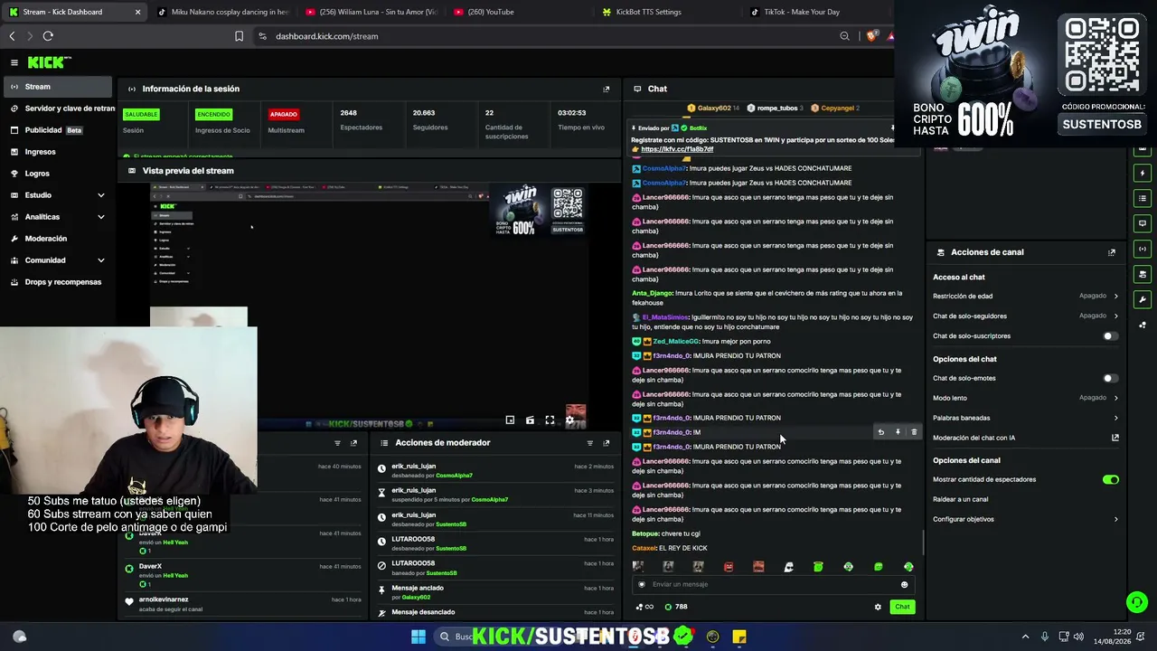Click the Galaxy602 top gifter badge

[x=714, y=108]
